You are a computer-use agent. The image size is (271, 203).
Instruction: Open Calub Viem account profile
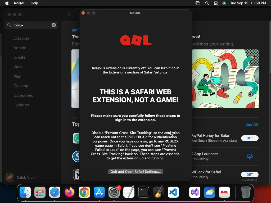(x=20, y=177)
